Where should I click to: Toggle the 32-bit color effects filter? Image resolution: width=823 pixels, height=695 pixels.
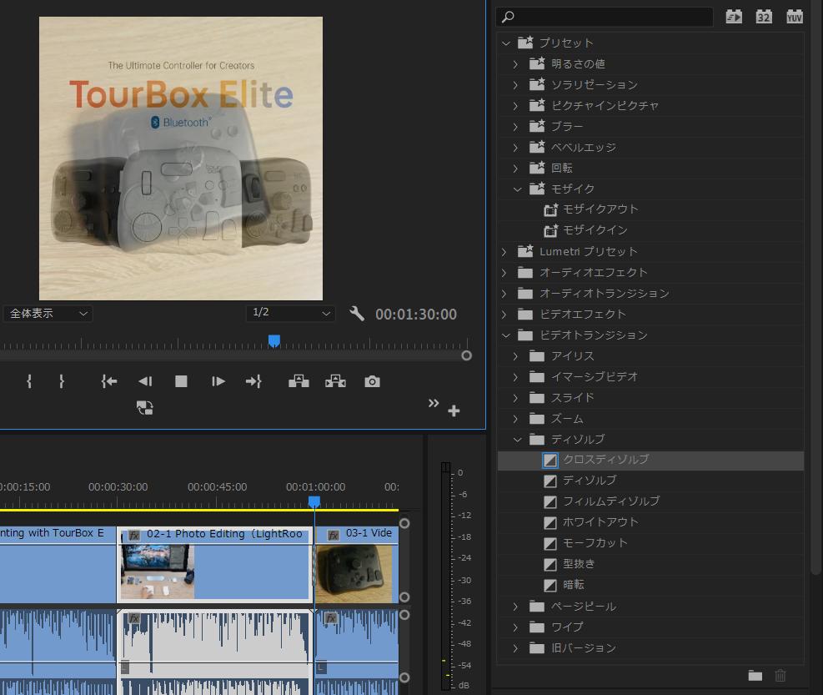(x=764, y=17)
